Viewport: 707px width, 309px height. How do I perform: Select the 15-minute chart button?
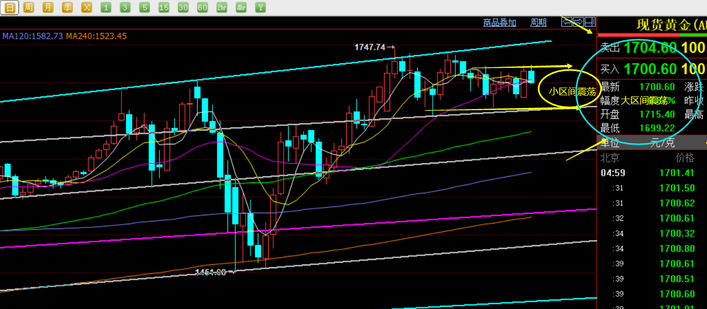pos(164,7)
